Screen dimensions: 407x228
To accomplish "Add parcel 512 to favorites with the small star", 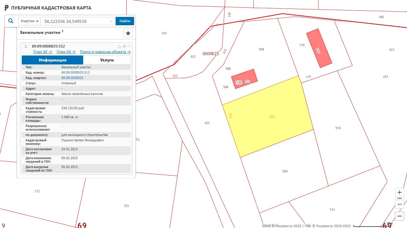I will pyautogui.click(x=124, y=46).
